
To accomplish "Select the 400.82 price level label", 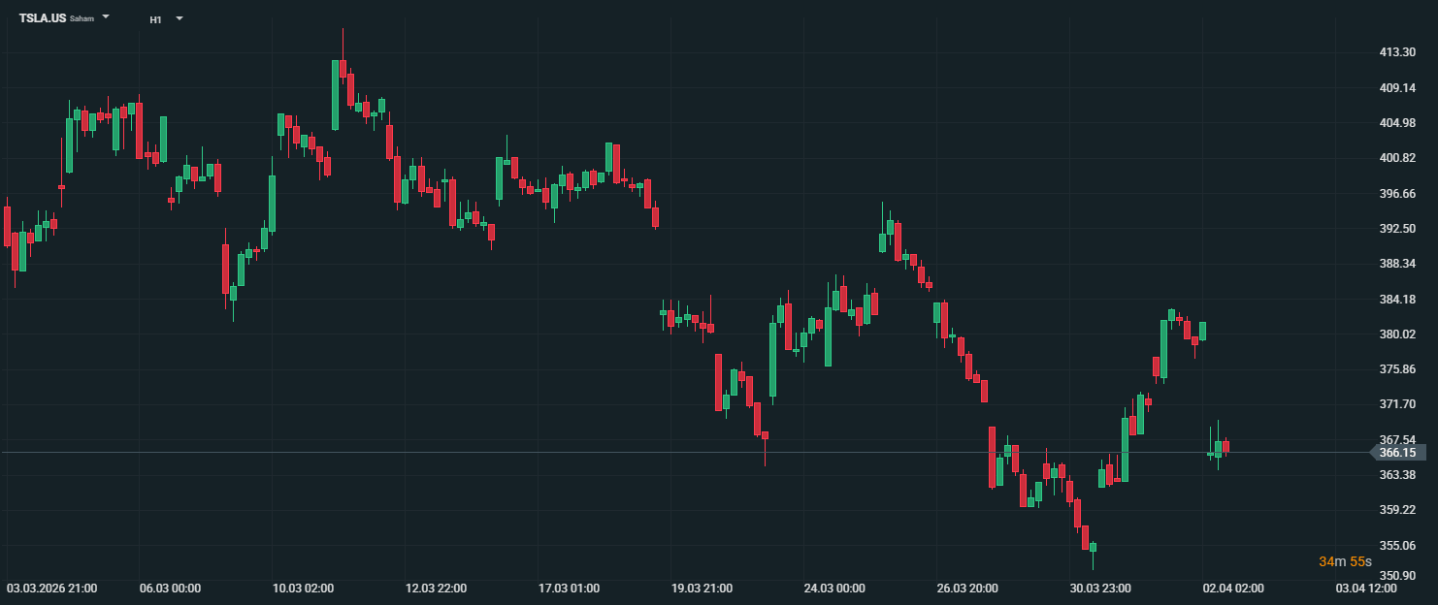I will coord(1396,158).
